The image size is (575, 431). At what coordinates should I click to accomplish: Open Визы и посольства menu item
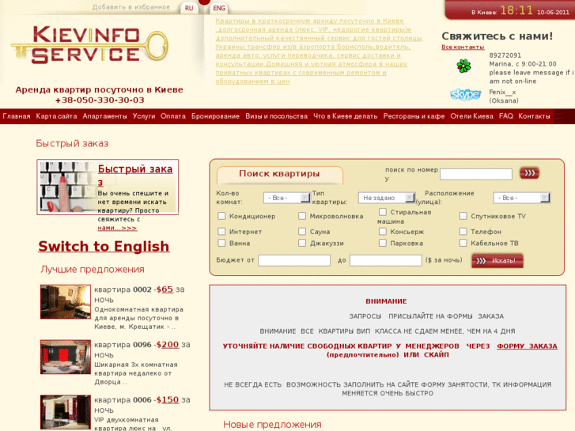277,116
